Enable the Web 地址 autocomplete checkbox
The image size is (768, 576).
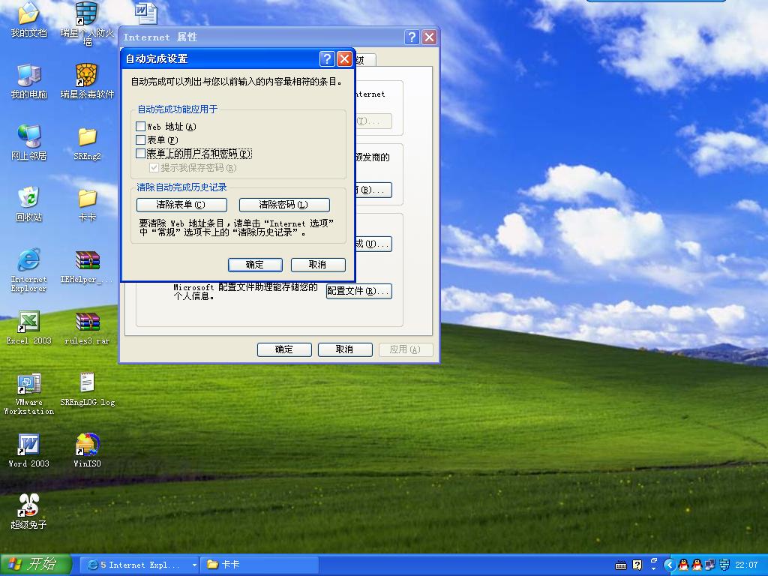pyautogui.click(x=141, y=127)
